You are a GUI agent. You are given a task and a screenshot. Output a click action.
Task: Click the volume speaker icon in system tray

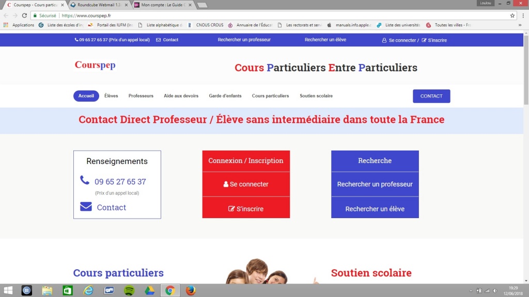click(x=494, y=290)
